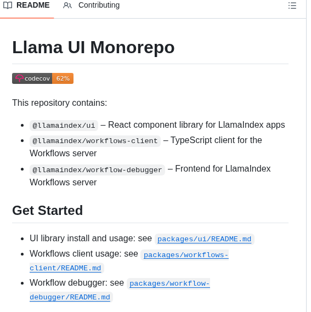Switch to the Contributing tab
The width and height of the screenshot is (311, 312).
pos(92,5)
